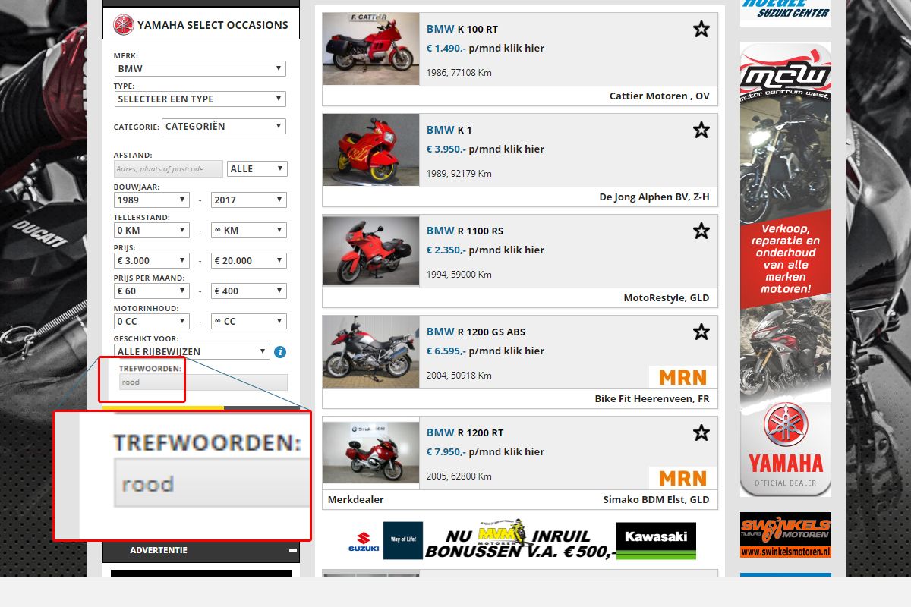Open the R 1100 RS motorcycle thumbnail

pos(370,250)
